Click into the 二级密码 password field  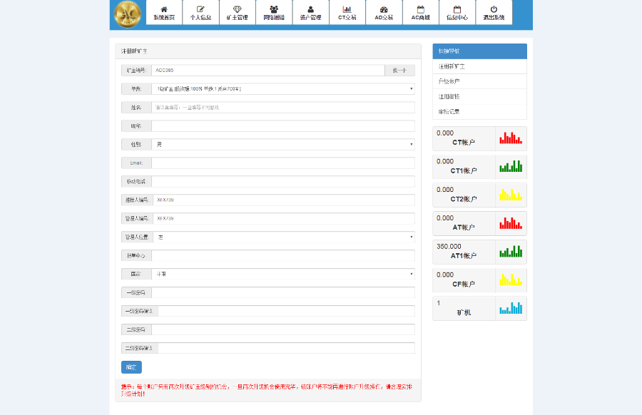coord(283,329)
